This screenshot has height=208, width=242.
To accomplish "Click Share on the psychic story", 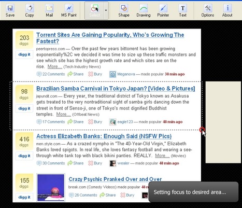I will [x=108, y=195].
